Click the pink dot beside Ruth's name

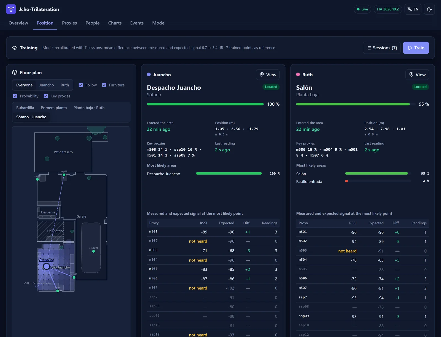tap(298, 74)
